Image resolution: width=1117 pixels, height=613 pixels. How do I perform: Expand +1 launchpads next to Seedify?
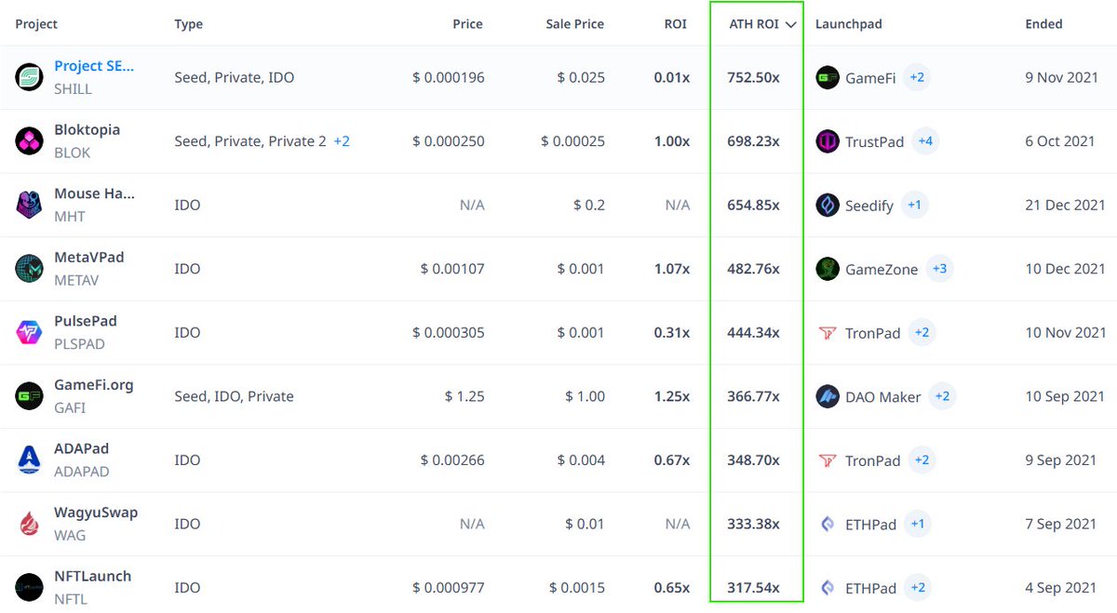[915, 205]
